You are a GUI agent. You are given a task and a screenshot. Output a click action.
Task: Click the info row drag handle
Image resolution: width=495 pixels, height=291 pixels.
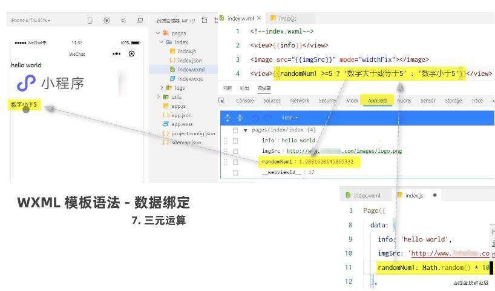225,141
